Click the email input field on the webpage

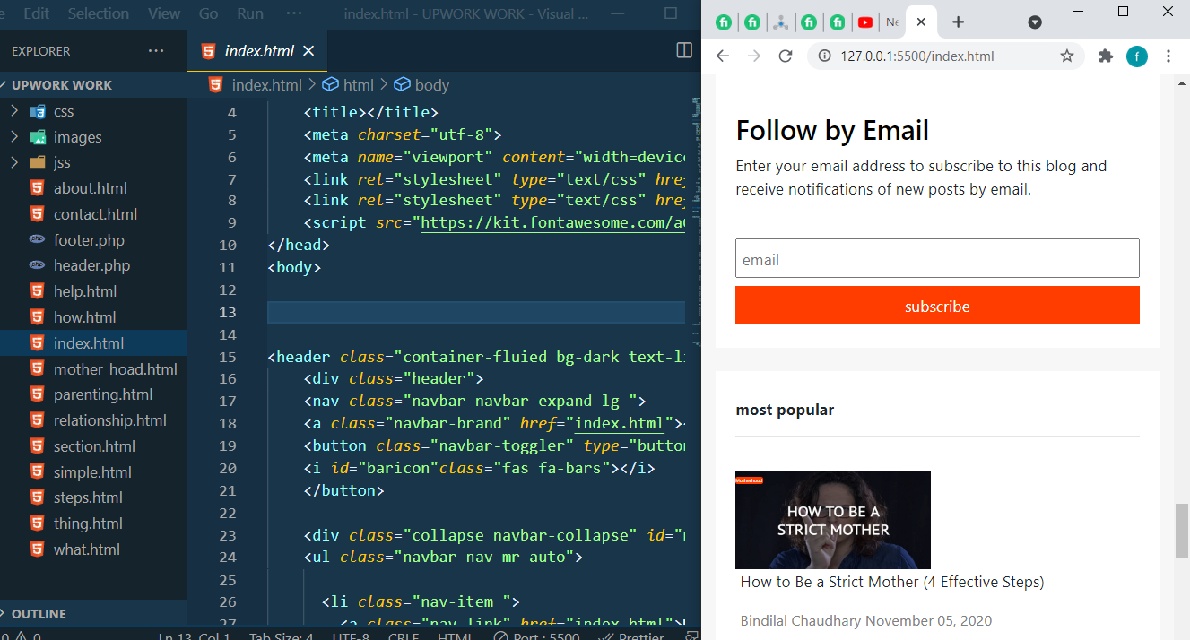pos(937,258)
